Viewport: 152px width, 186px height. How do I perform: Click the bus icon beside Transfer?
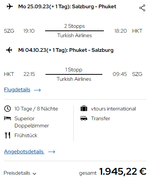84,118
